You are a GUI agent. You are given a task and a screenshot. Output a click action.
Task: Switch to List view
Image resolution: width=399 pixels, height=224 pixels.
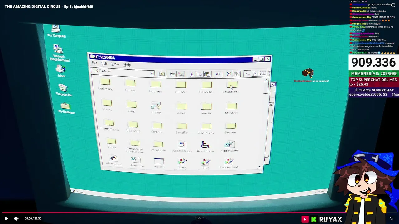pyautogui.click(x=262, y=73)
